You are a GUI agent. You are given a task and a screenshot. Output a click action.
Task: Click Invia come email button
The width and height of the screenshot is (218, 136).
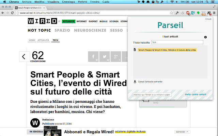point(195,95)
